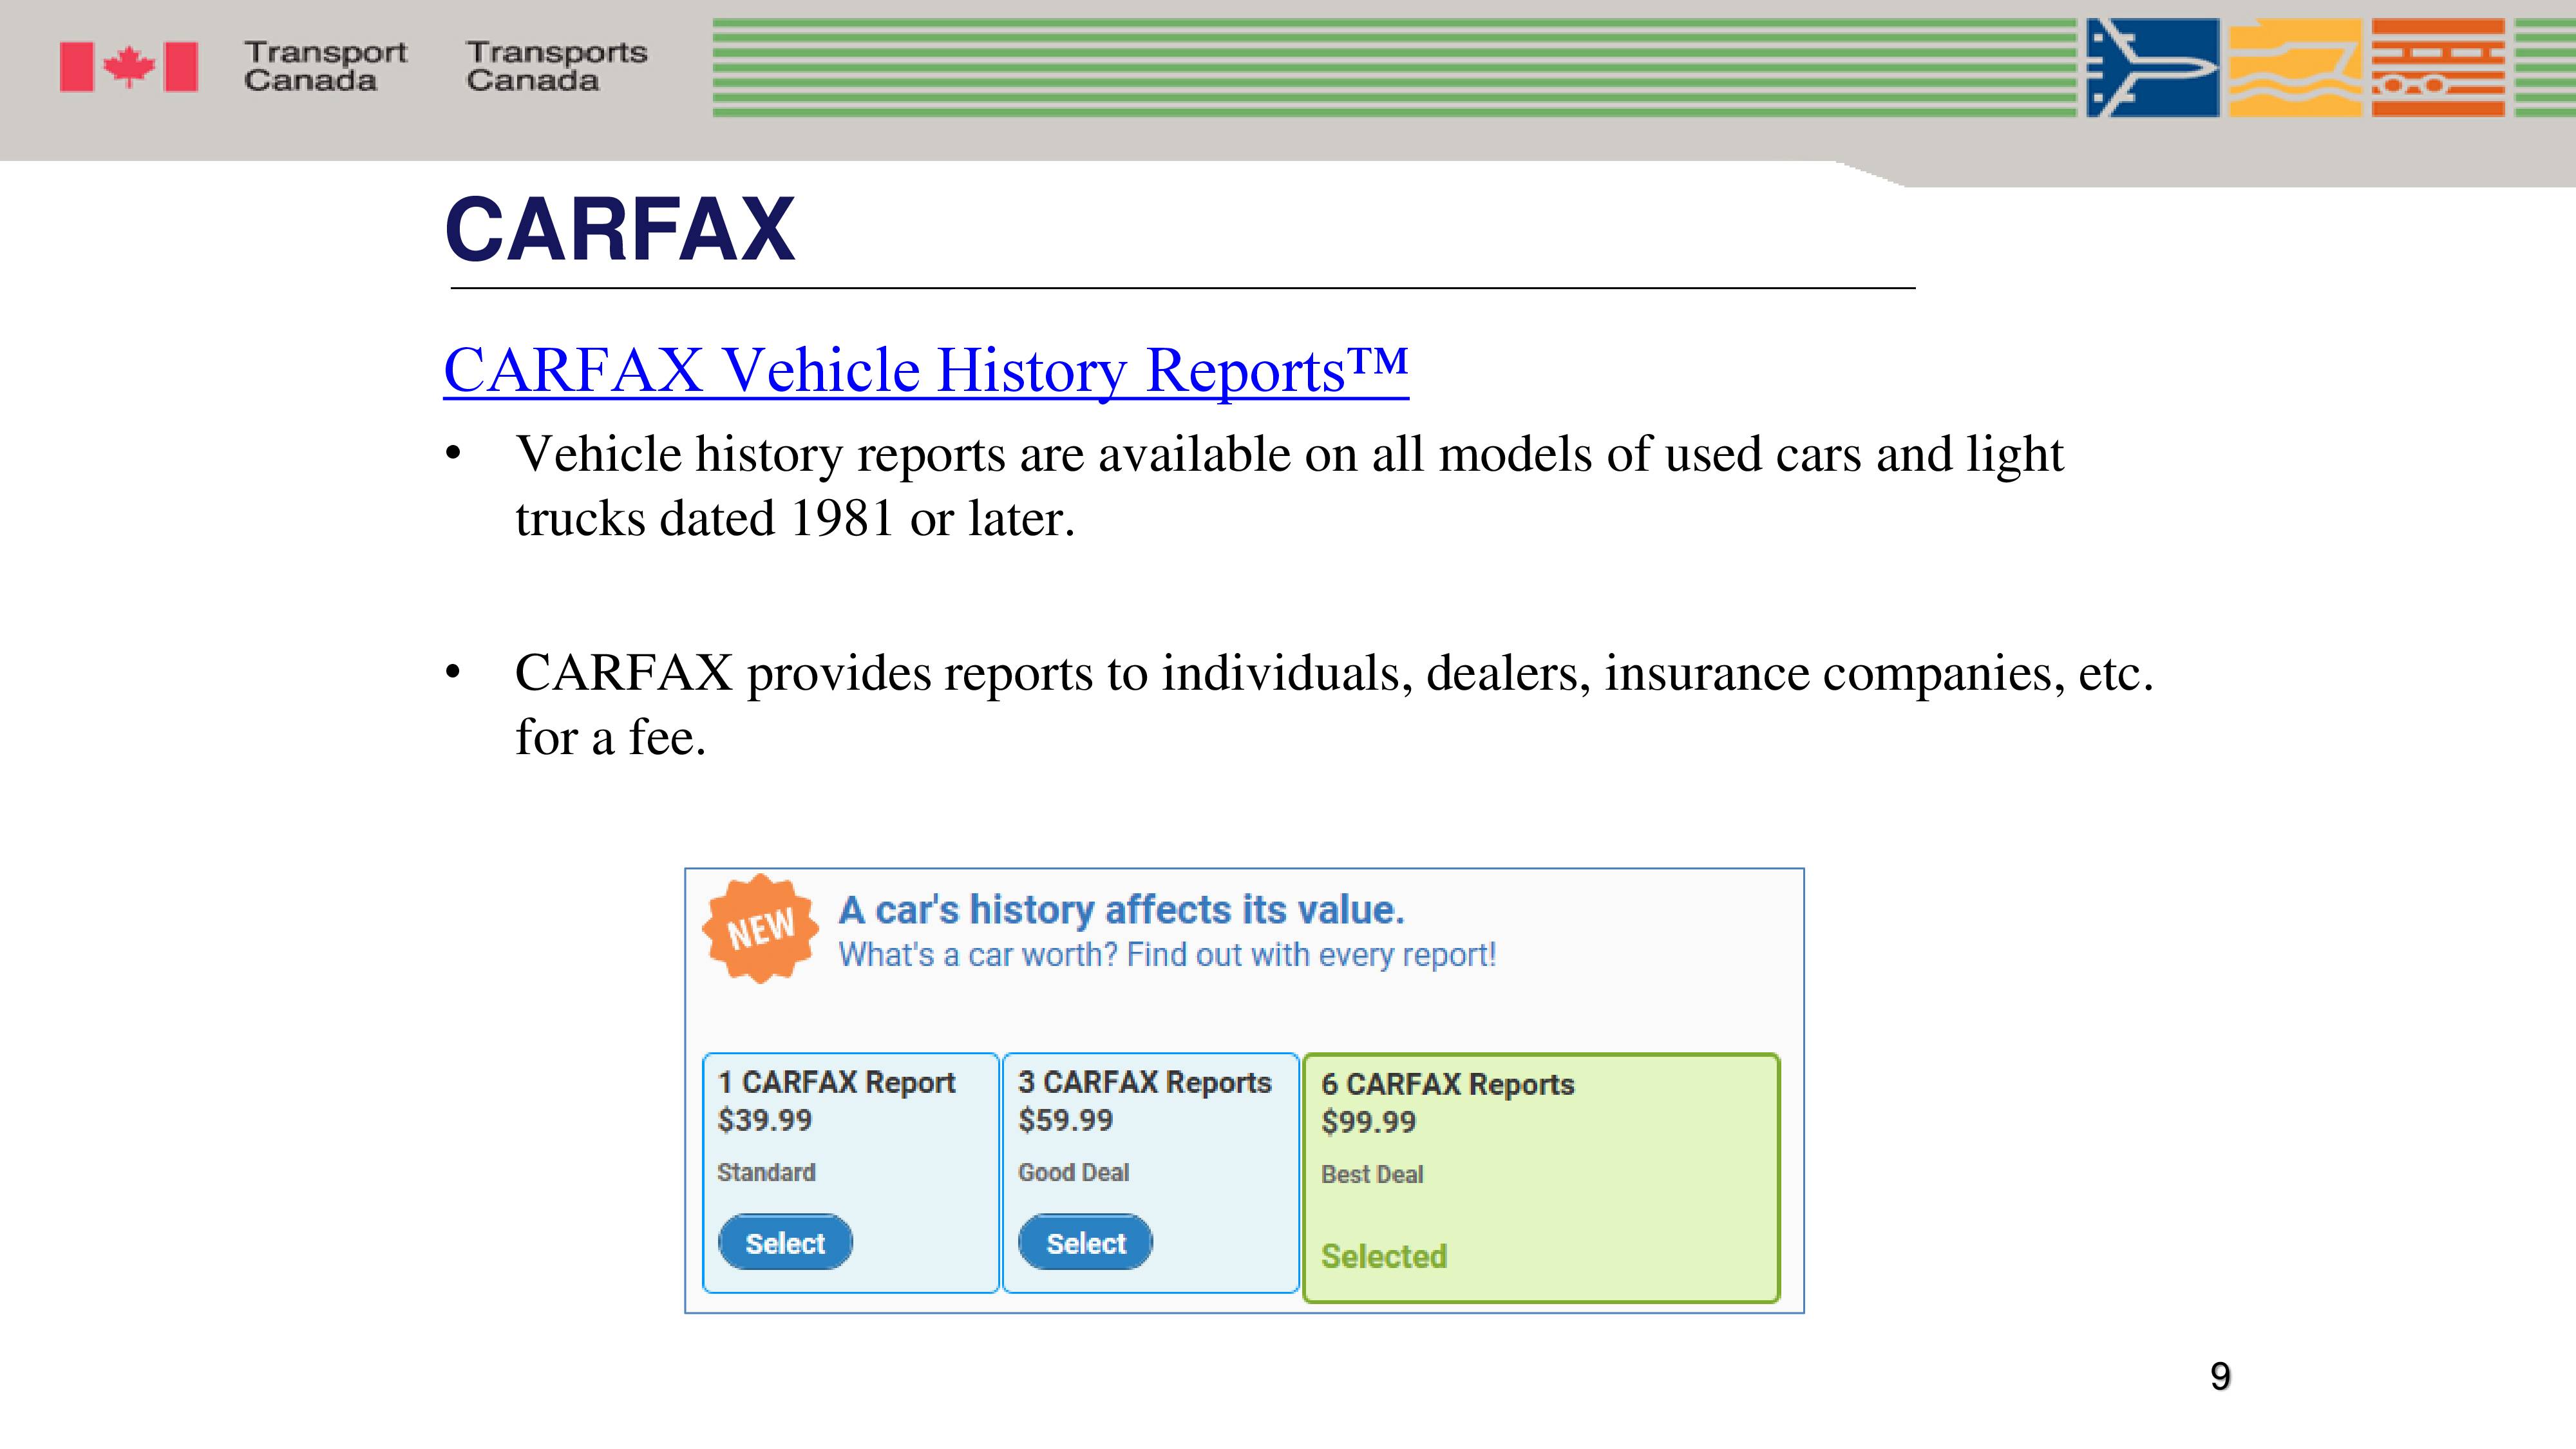Click the $59.99 price text
The image size is (2576, 1449).
click(x=1066, y=1120)
